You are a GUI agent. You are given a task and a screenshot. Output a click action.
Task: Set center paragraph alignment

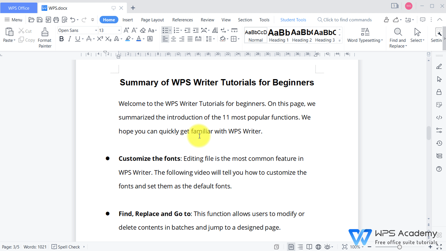click(174, 39)
